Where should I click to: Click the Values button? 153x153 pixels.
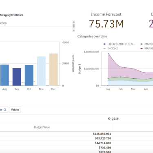coord(15,110)
